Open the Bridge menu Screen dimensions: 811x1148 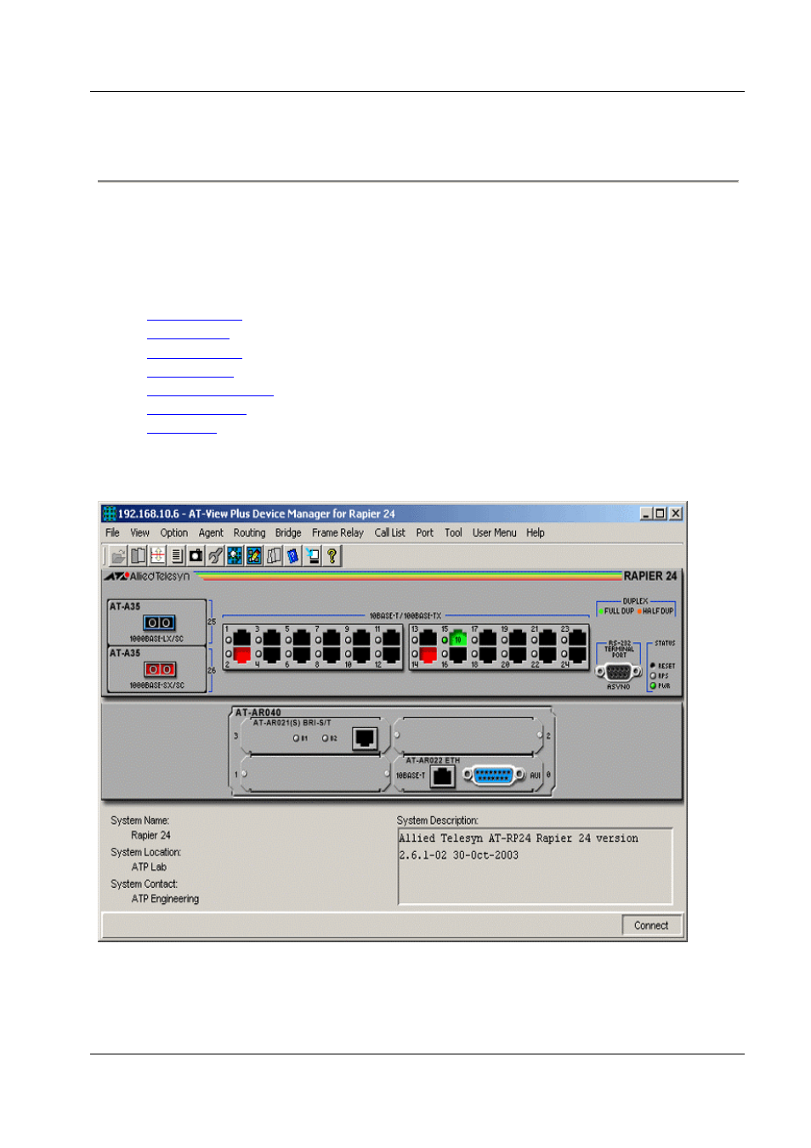pos(288,533)
